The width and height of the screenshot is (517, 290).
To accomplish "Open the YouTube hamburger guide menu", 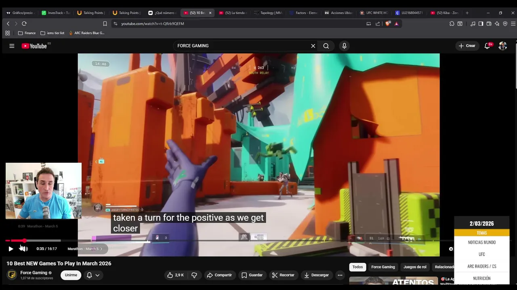I will 12,46.
